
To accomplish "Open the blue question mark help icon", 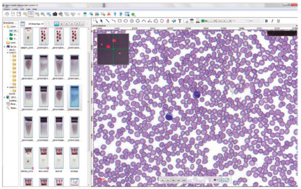I will point(115,14).
